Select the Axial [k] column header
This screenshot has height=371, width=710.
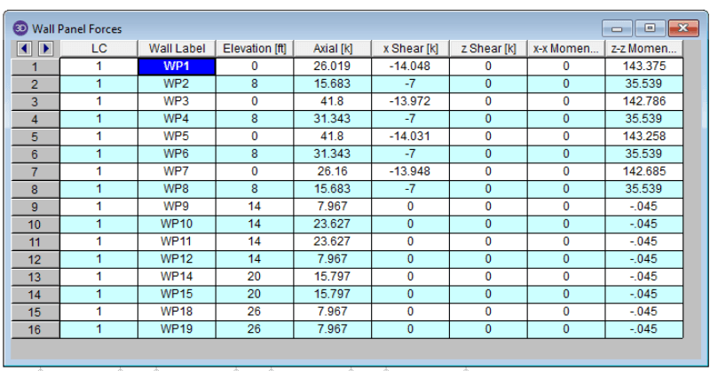click(x=332, y=48)
